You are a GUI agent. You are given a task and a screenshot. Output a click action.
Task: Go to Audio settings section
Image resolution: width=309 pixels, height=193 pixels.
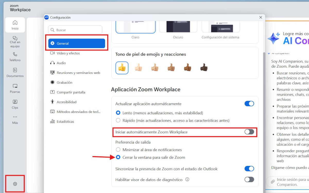61,63
